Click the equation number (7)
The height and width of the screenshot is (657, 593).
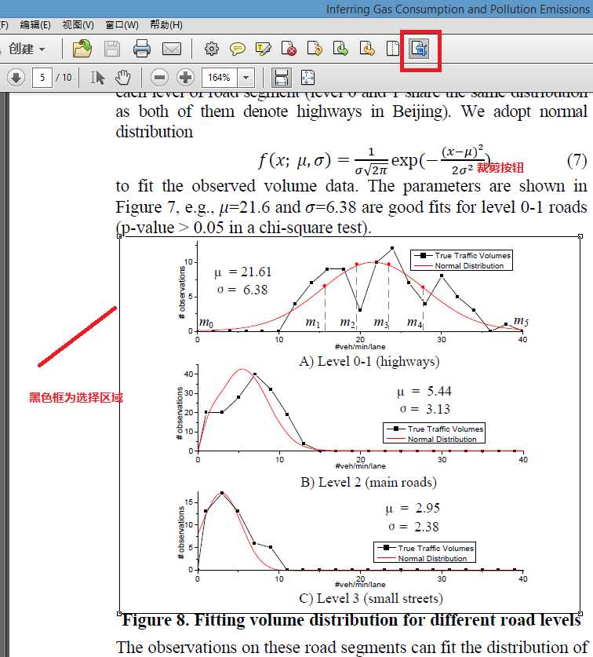point(577,160)
